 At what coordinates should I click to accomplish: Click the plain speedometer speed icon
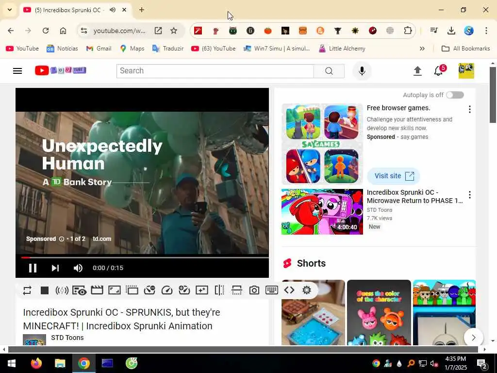167,290
